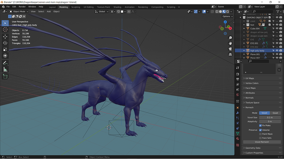284x159 pixels.
Task: Choose the Scale tool
Action: [5, 49]
